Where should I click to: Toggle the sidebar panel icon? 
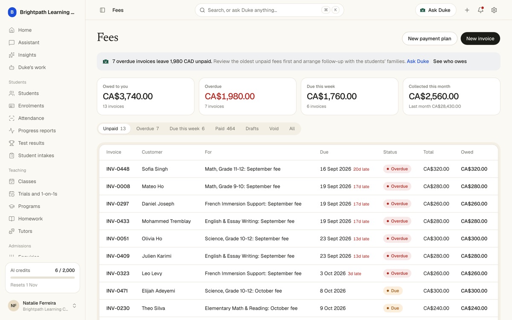click(x=102, y=10)
